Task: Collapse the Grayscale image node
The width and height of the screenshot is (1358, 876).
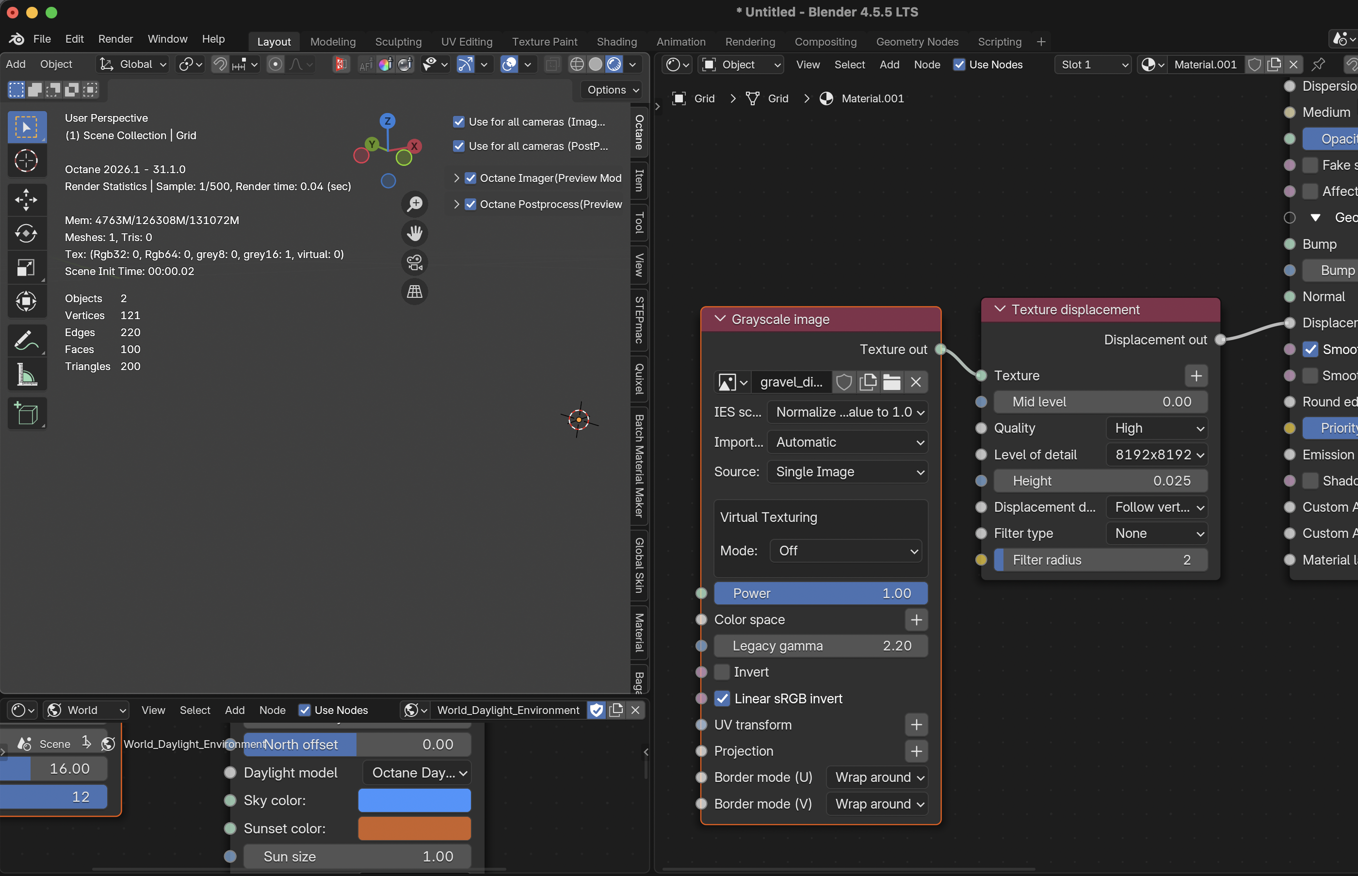Action: [x=720, y=319]
